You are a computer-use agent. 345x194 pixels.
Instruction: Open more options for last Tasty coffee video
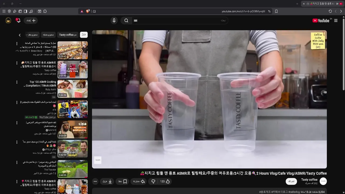click(x=17, y=181)
